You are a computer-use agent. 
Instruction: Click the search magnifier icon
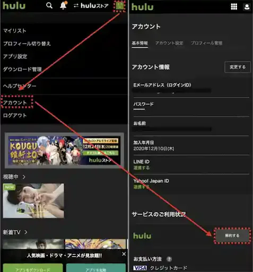(x=49, y=6)
